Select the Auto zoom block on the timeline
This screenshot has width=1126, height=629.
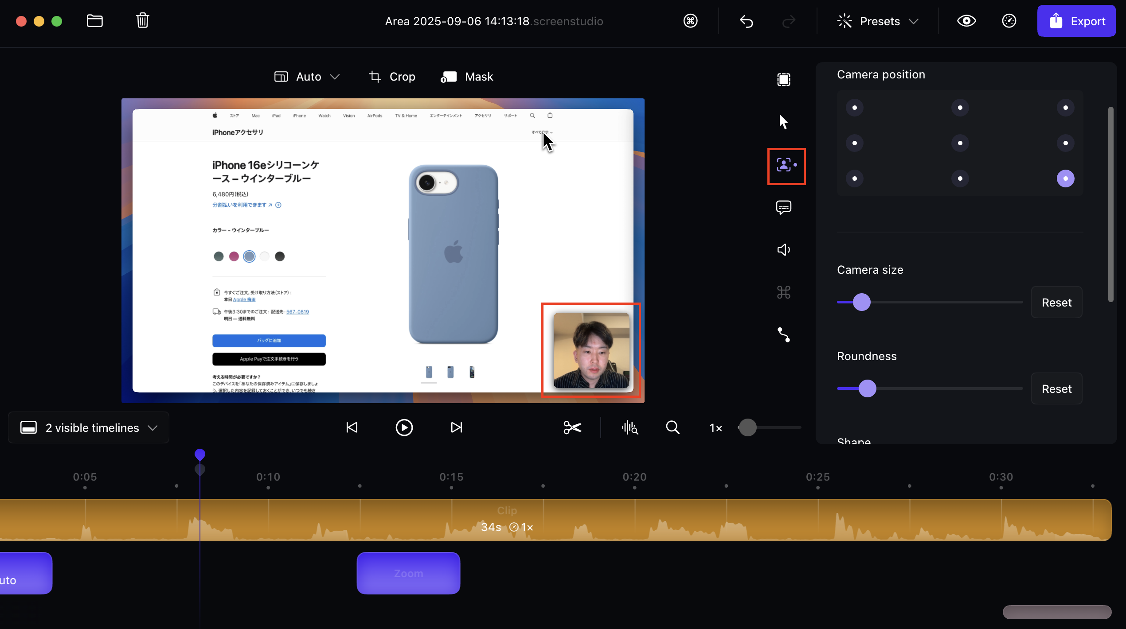click(x=26, y=573)
